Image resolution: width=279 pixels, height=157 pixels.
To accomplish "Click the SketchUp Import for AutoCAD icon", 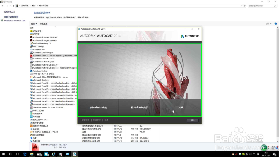I will (31, 107).
